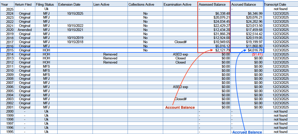
Task: Click the Extension Date column header
Action: [x=69, y=5]
